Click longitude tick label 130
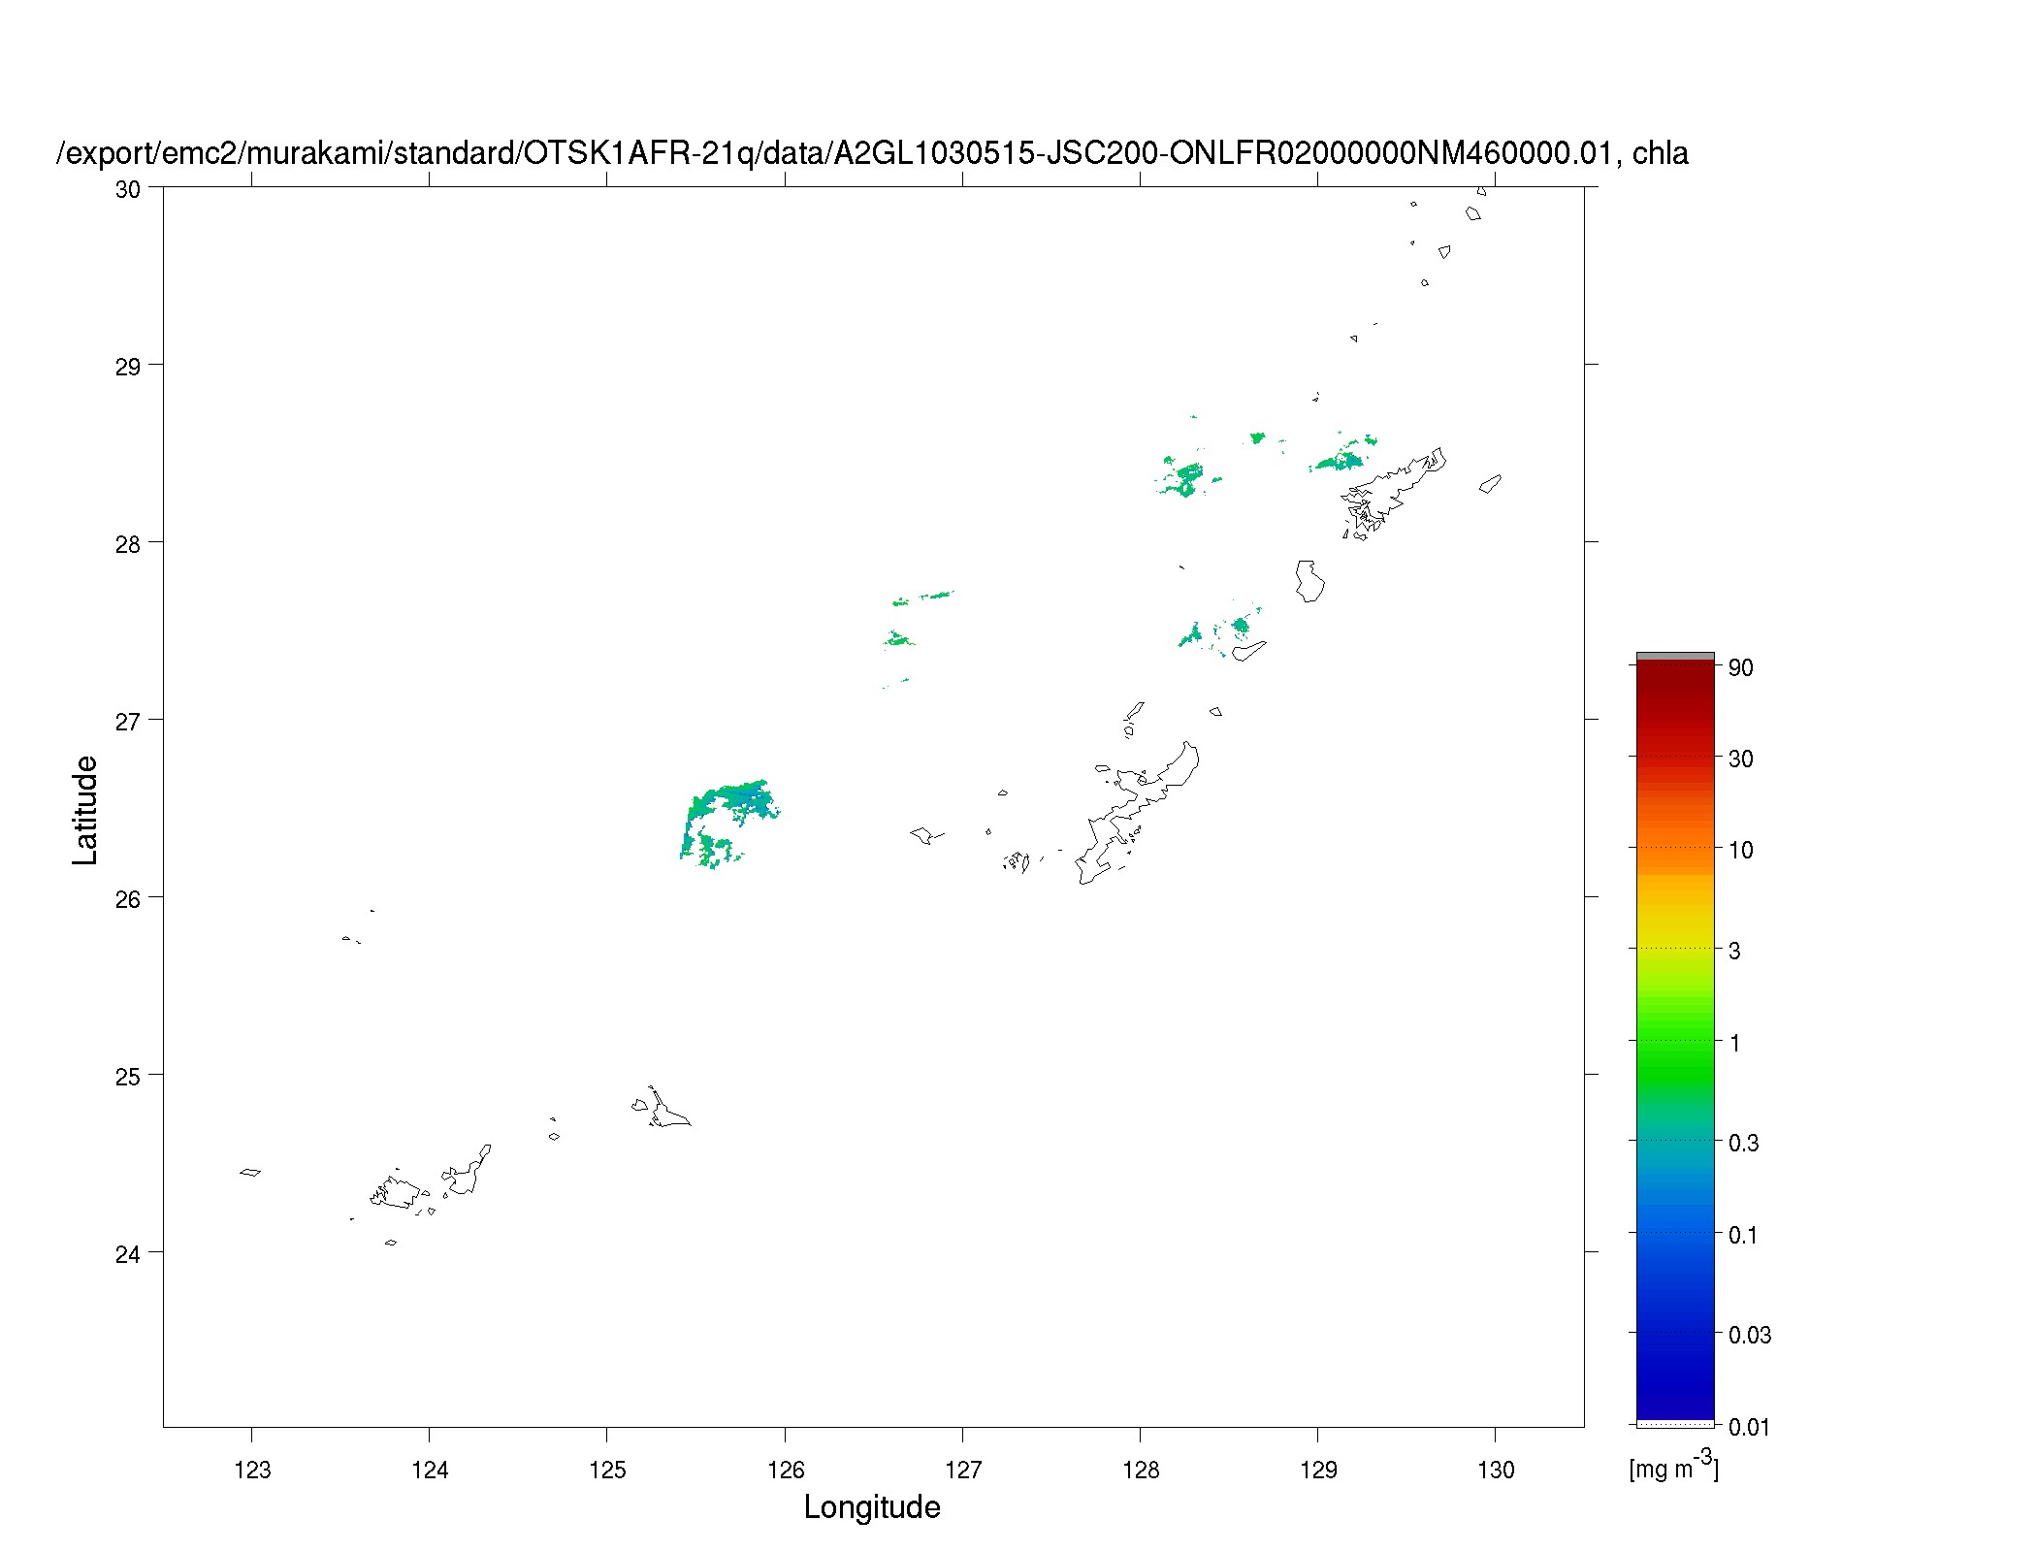 (1496, 1471)
